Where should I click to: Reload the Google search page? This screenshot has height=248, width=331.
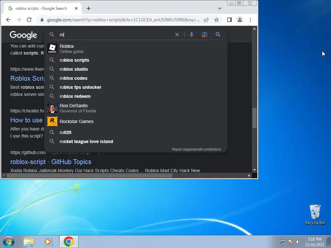(29, 20)
